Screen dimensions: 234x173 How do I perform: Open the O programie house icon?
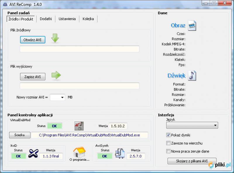(x=79, y=152)
